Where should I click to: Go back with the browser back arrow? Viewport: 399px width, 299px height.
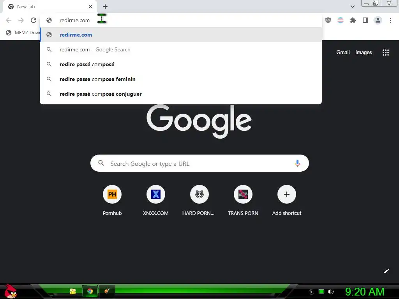[9, 20]
